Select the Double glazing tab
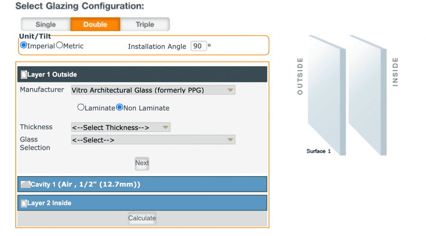Image resolution: width=426 pixels, height=236 pixels. pos(95,24)
